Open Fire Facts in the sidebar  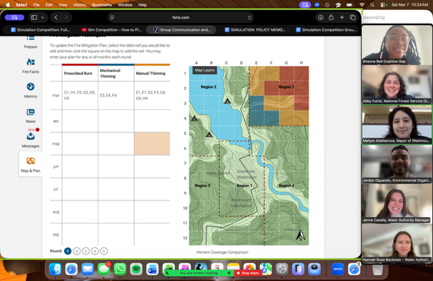30,66
